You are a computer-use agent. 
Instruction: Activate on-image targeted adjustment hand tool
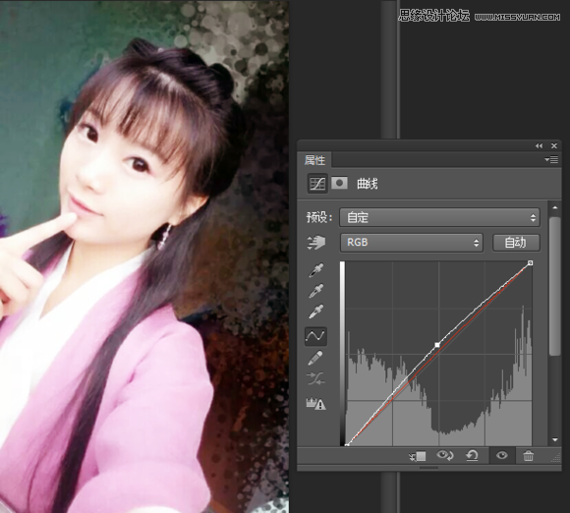click(316, 243)
